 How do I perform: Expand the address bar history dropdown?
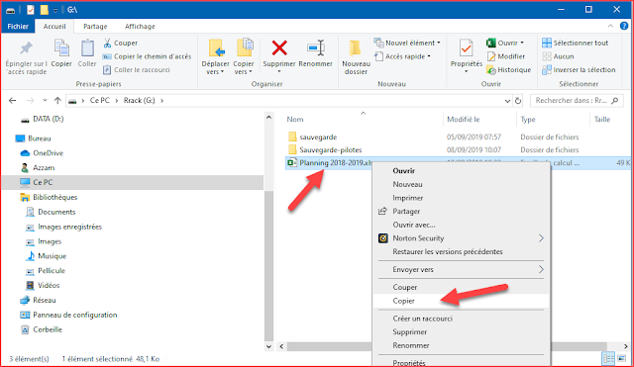coord(507,101)
